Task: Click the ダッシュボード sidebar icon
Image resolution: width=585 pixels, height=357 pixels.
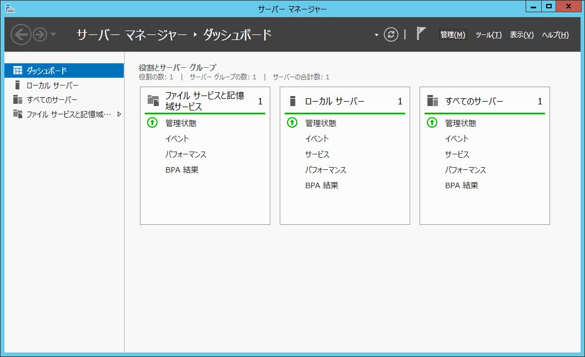Action: [18, 71]
